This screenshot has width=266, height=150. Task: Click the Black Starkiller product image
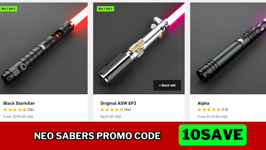pyautogui.click(x=44, y=48)
